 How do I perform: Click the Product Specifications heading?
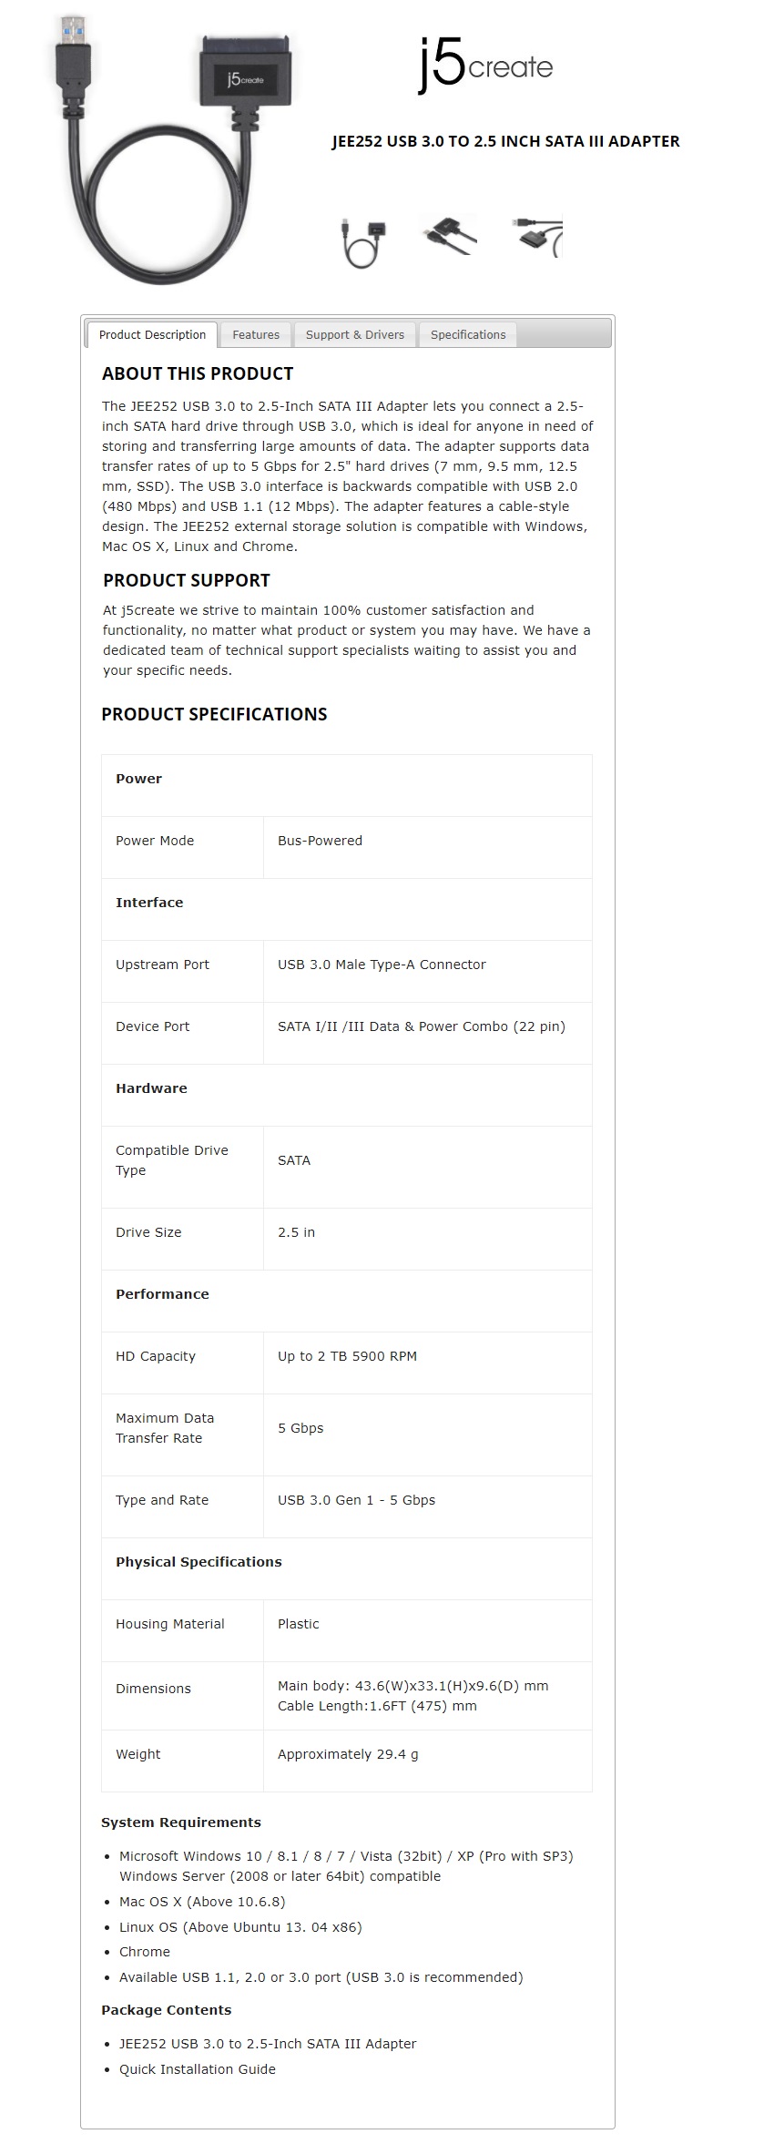coord(214,714)
